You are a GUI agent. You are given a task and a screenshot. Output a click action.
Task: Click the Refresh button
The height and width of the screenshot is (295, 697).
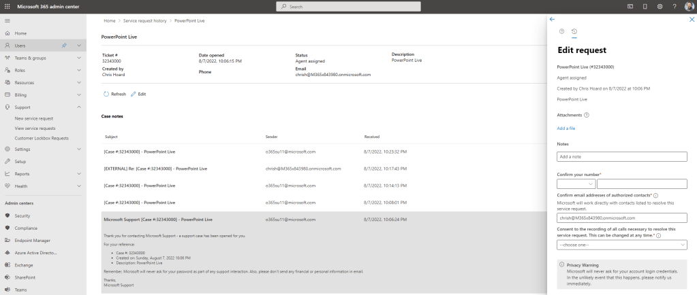(114, 94)
